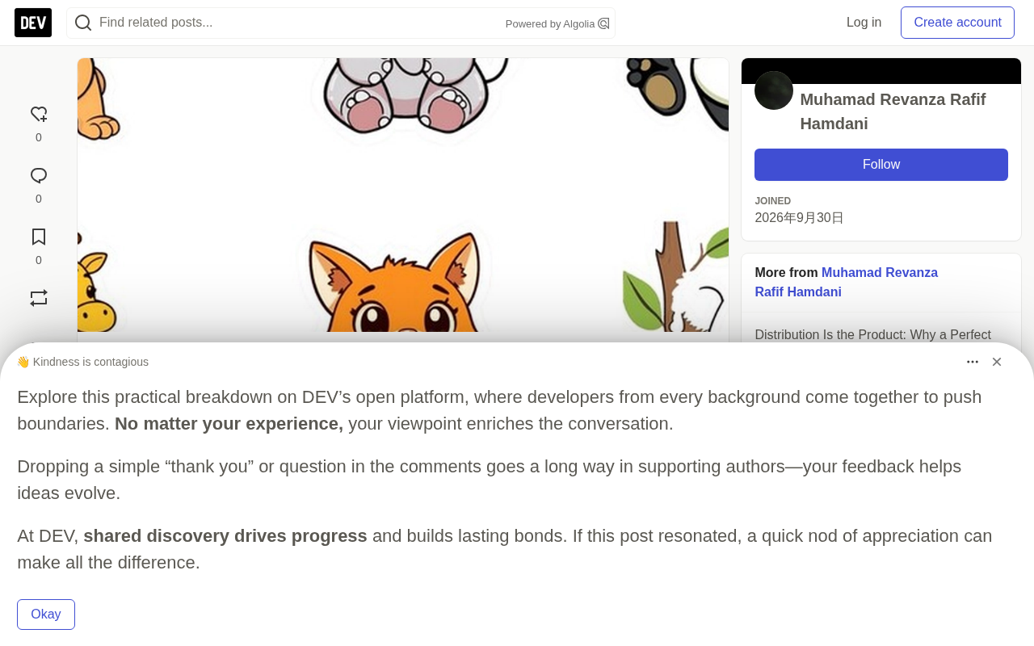
Task: Click the Powered by Algolia text
Action: pyautogui.click(x=550, y=24)
